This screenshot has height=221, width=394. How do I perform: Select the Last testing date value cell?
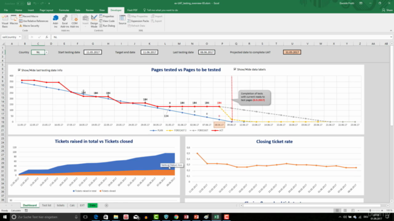(207, 52)
